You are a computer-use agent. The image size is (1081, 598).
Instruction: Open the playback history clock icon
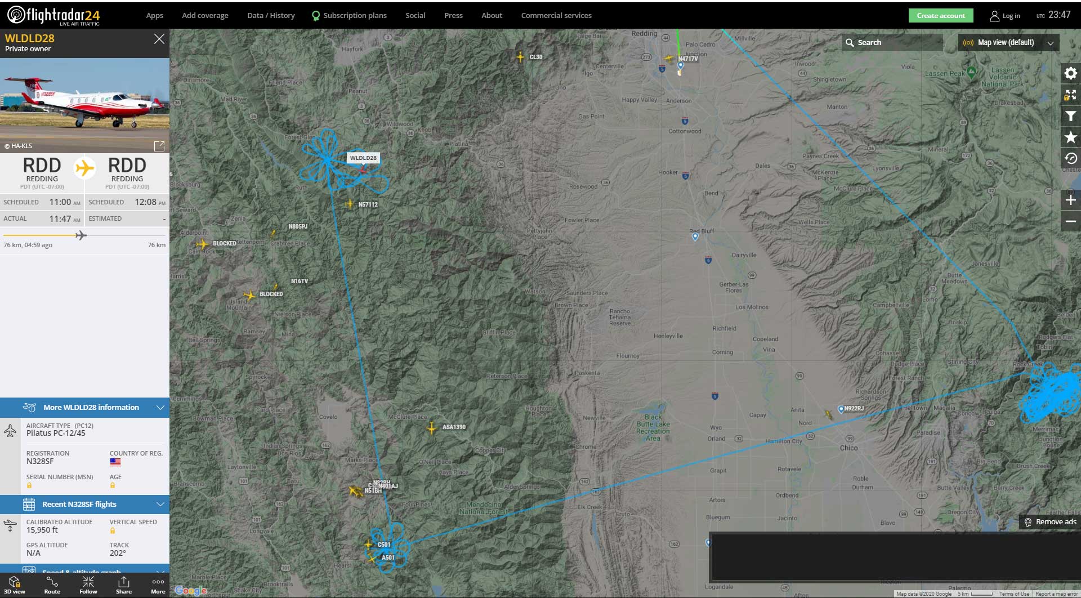point(1070,159)
